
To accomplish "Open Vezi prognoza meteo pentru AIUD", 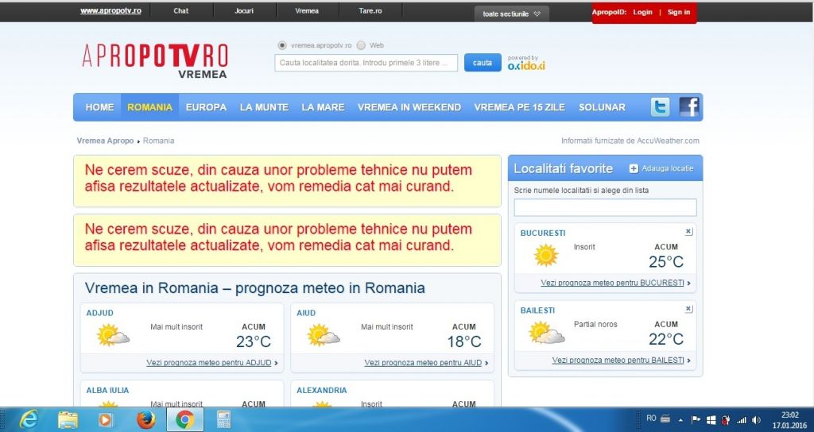I will pos(423,363).
